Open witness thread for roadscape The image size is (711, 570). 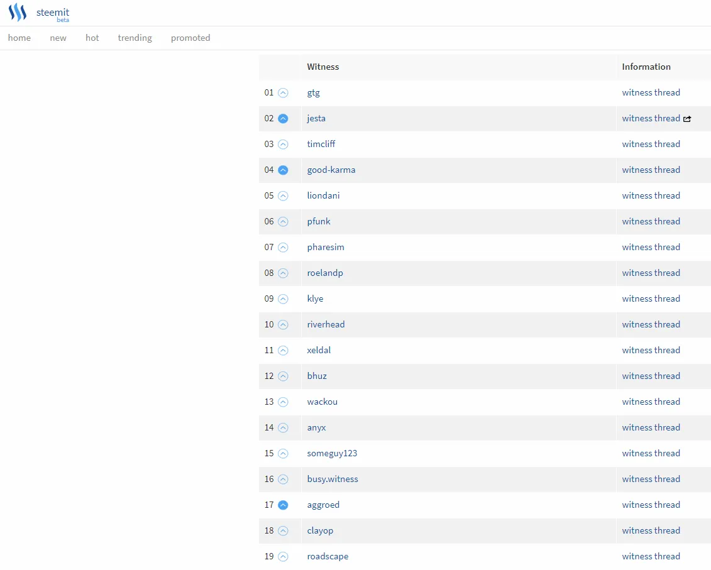[x=651, y=556]
